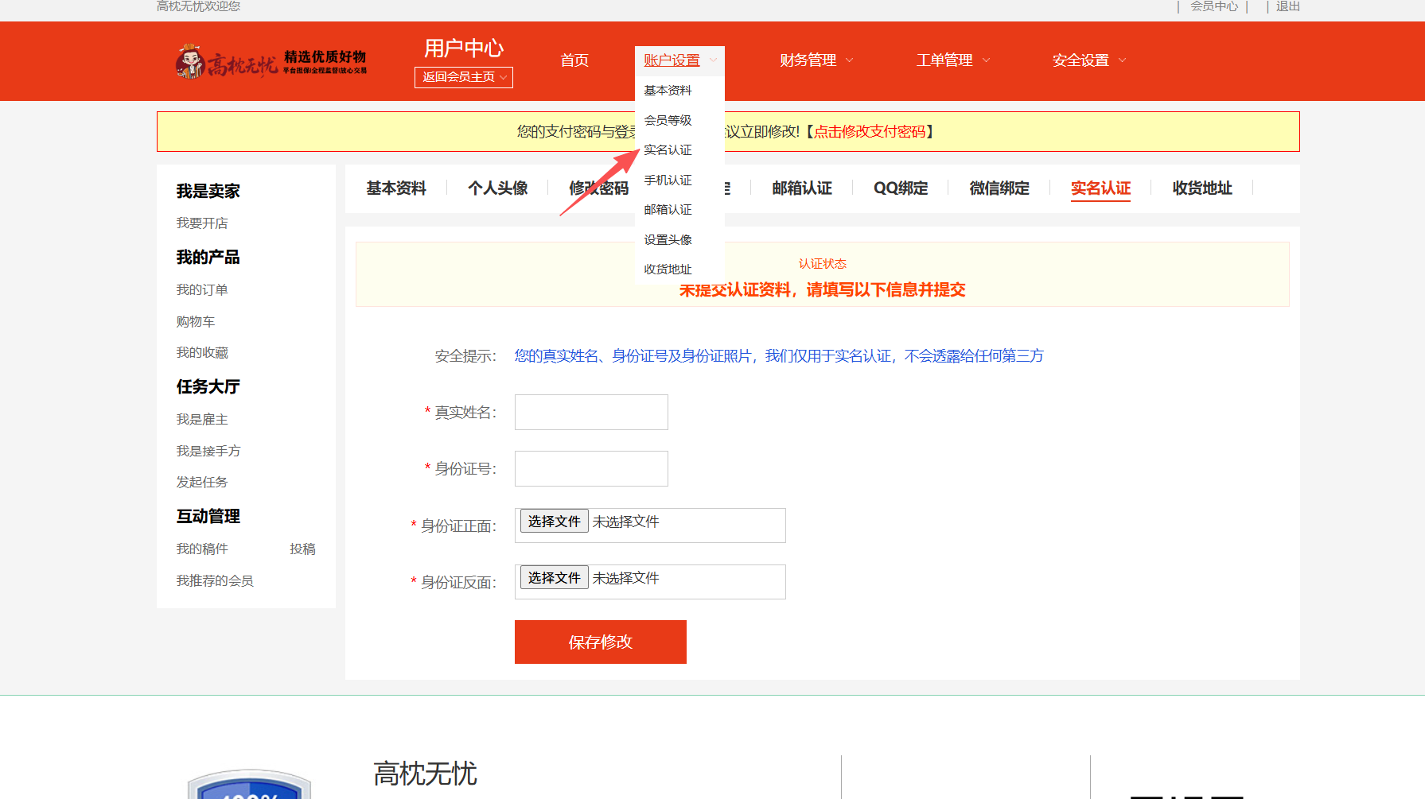This screenshot has height=799, width=1425.
Task: Click 点击修改支付密码 link in banner
Action: click(x=875, y=132)
